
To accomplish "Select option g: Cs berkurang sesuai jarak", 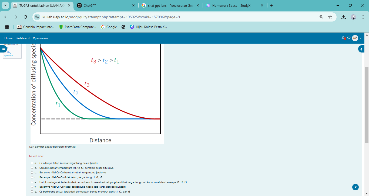I will click(x=32, y=192).
